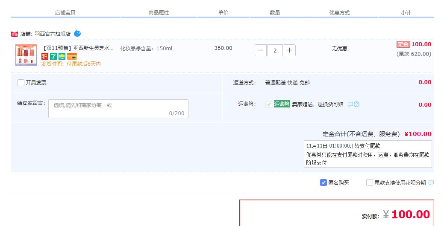
Task: Open Wangwang chat with the seller
Action: coord(77,34)
